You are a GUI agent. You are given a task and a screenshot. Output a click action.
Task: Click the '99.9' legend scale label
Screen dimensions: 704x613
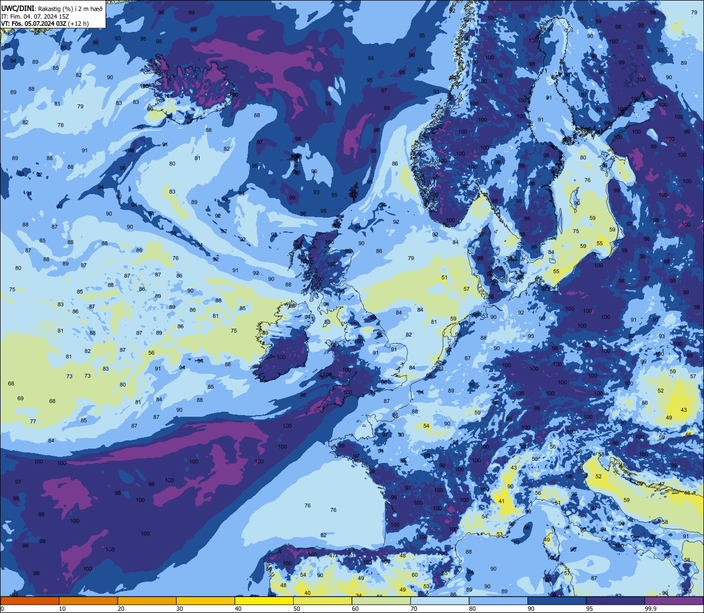pos(651,609)
